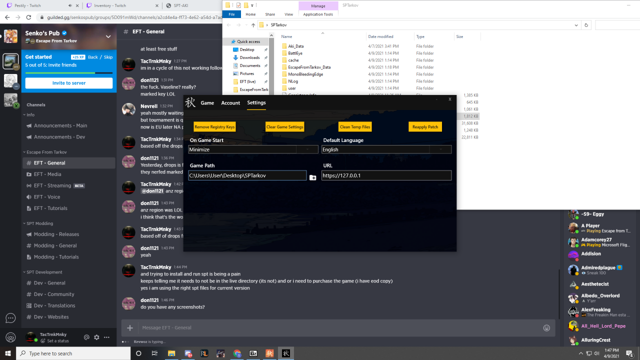Open File Explorer from taskbar

coord(171,353)
